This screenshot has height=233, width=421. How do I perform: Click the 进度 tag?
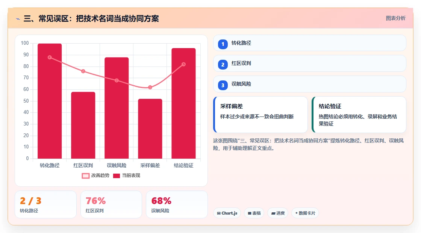click(278, 213)
